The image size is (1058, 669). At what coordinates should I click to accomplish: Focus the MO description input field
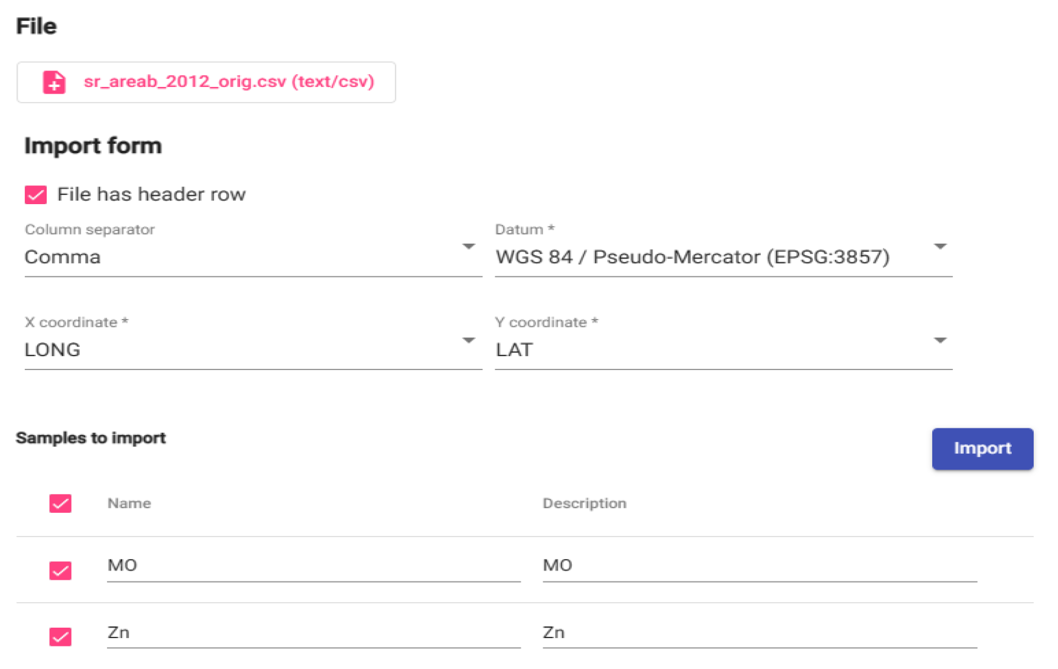coord(759,566)
